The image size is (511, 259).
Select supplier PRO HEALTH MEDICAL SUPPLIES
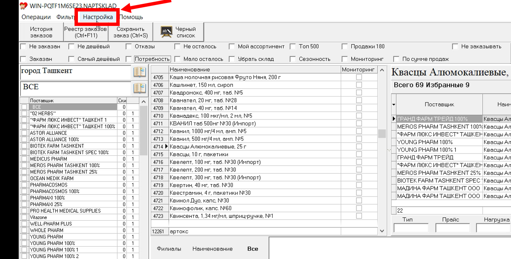coord(73,211)
